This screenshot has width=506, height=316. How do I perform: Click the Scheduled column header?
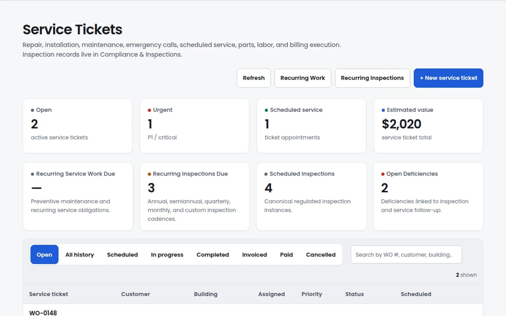(416, 294)
